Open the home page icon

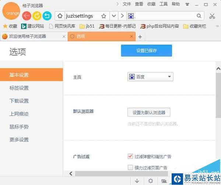click(x=60, y=16)
